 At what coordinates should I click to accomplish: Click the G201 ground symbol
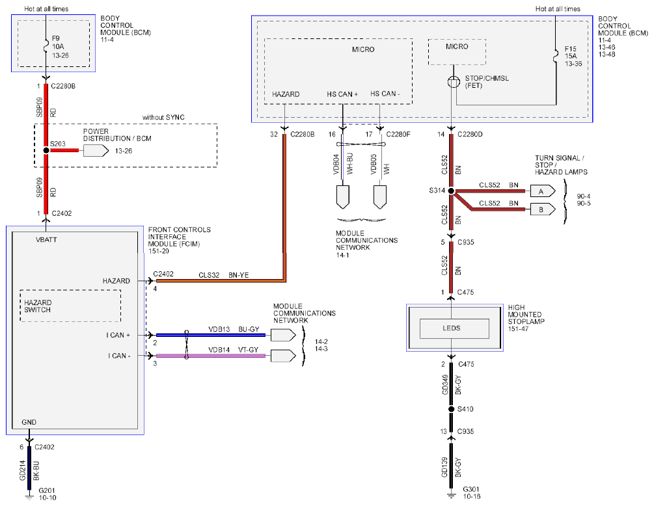[29, 496]
